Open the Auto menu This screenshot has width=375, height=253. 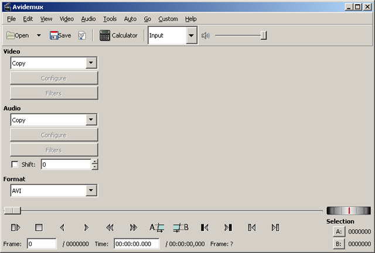130,19
